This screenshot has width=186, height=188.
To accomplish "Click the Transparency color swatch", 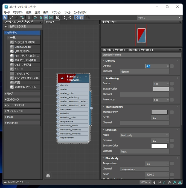I will (x=159, y=112).
